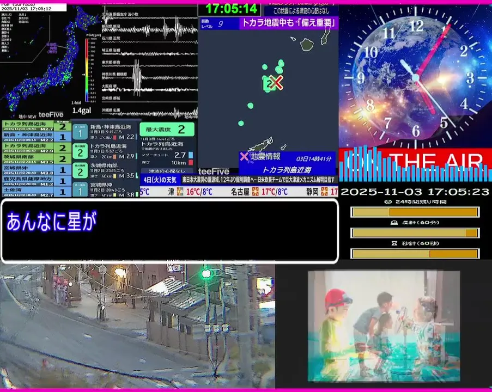Image resolution: width=492 pixels, height=392 pixels.
Task: Click the 24時間残り時間 progress bar
Action: point(415,212)
